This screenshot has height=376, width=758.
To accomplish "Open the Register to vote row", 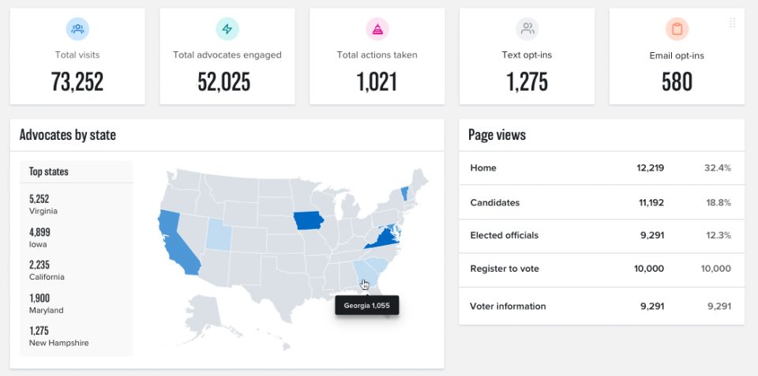I will 601,269.
